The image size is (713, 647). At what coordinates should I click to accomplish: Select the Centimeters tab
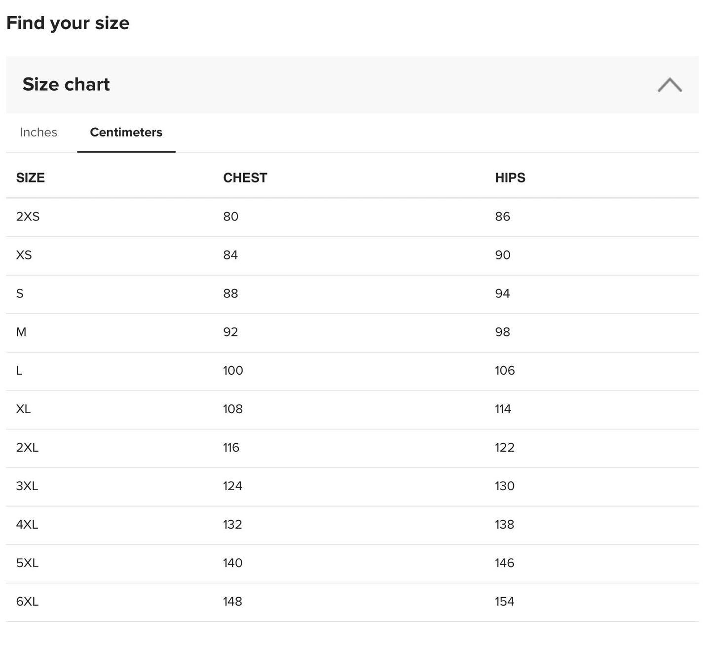[x=126, y=132]
